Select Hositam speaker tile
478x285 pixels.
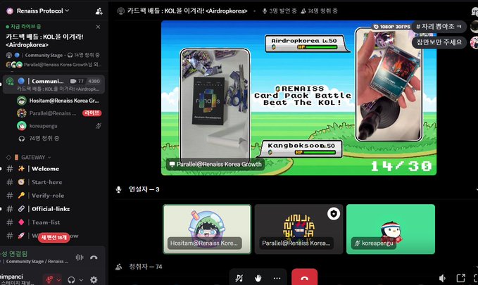(x=207, y=229)
